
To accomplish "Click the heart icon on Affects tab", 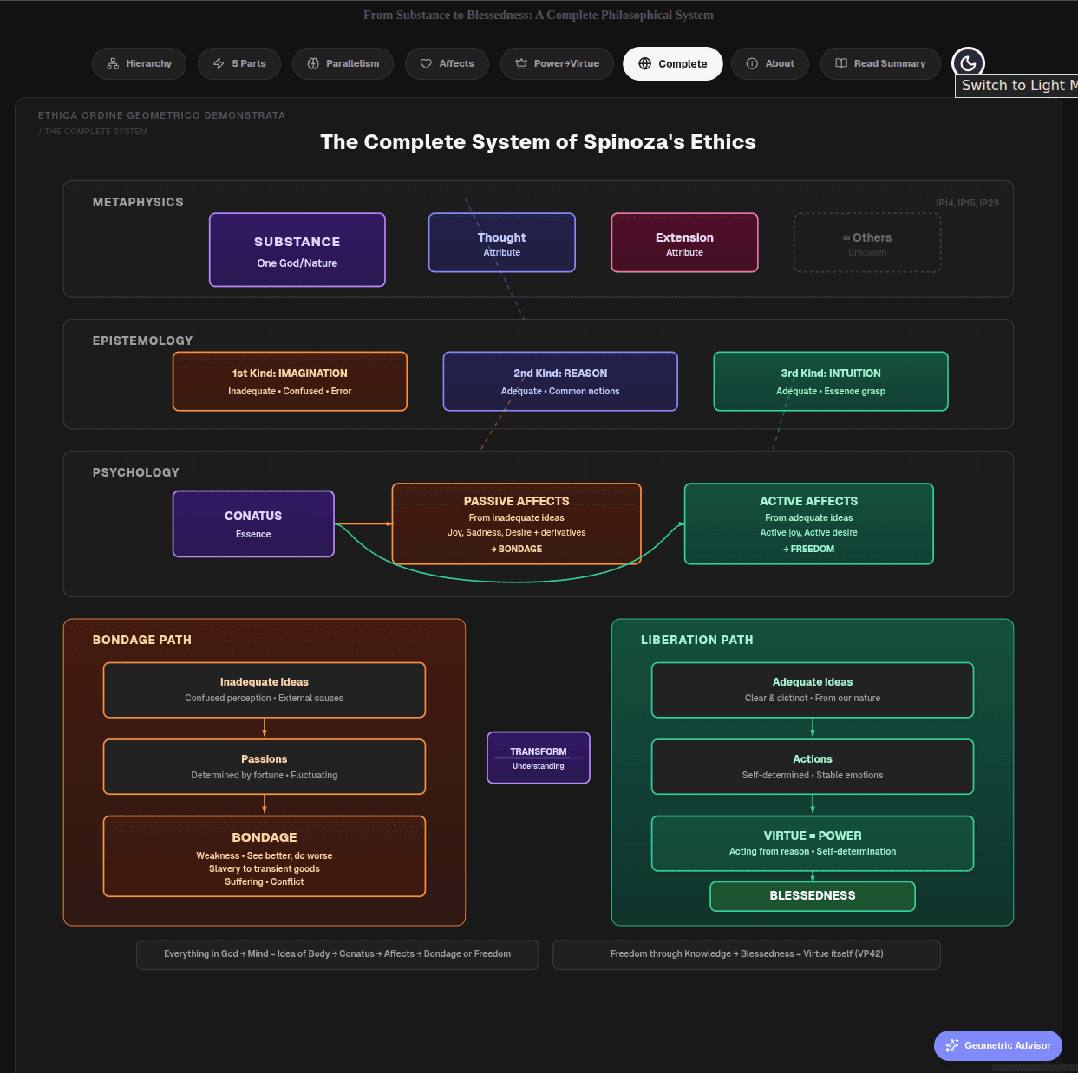I will pos(426,63).
